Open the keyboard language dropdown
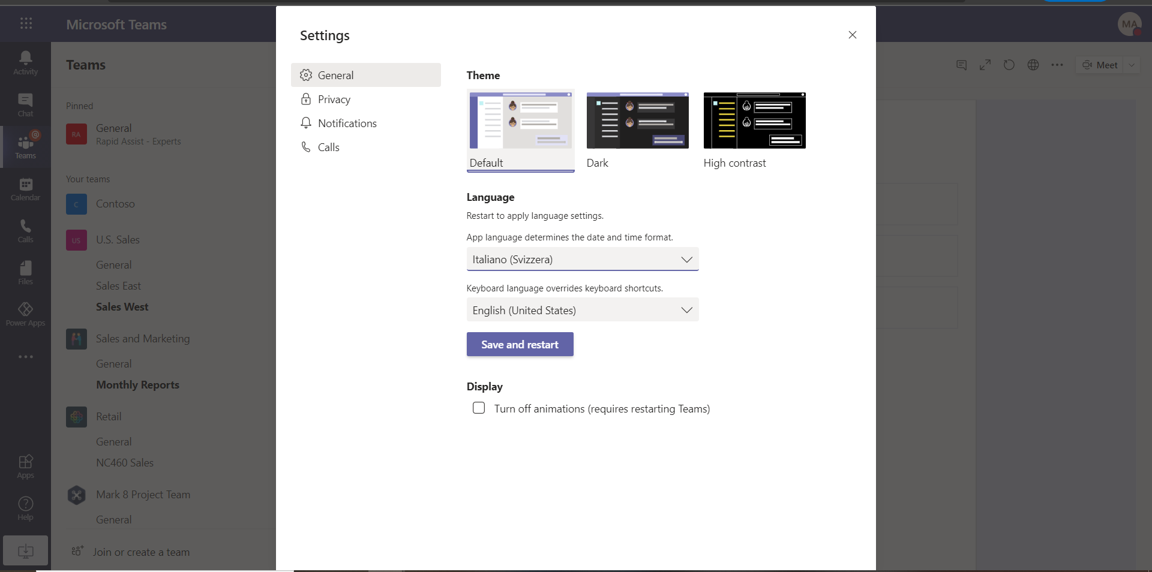Viewport: 1152px width, 572px height. pos(583,310)
